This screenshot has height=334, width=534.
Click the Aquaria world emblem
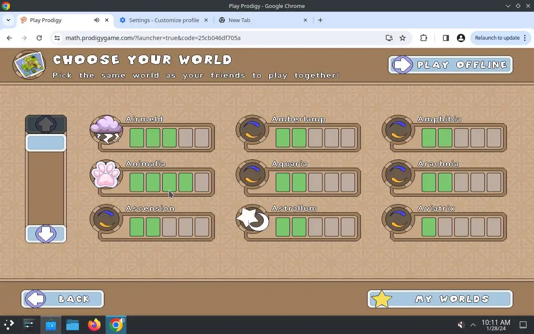click(252, 174)
